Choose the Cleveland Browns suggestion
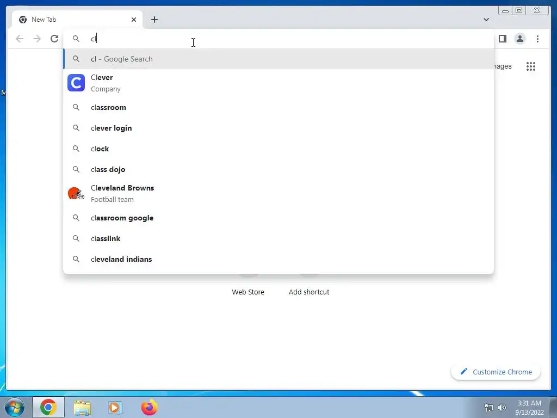The height and width of the screenshot is (418, 557). coord(278,193)
